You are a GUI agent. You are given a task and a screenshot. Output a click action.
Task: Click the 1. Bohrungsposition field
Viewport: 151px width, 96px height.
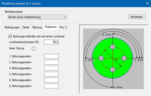pos(51,56)
